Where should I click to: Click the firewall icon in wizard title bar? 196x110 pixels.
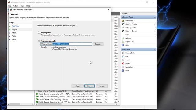[x=11, y=9]
